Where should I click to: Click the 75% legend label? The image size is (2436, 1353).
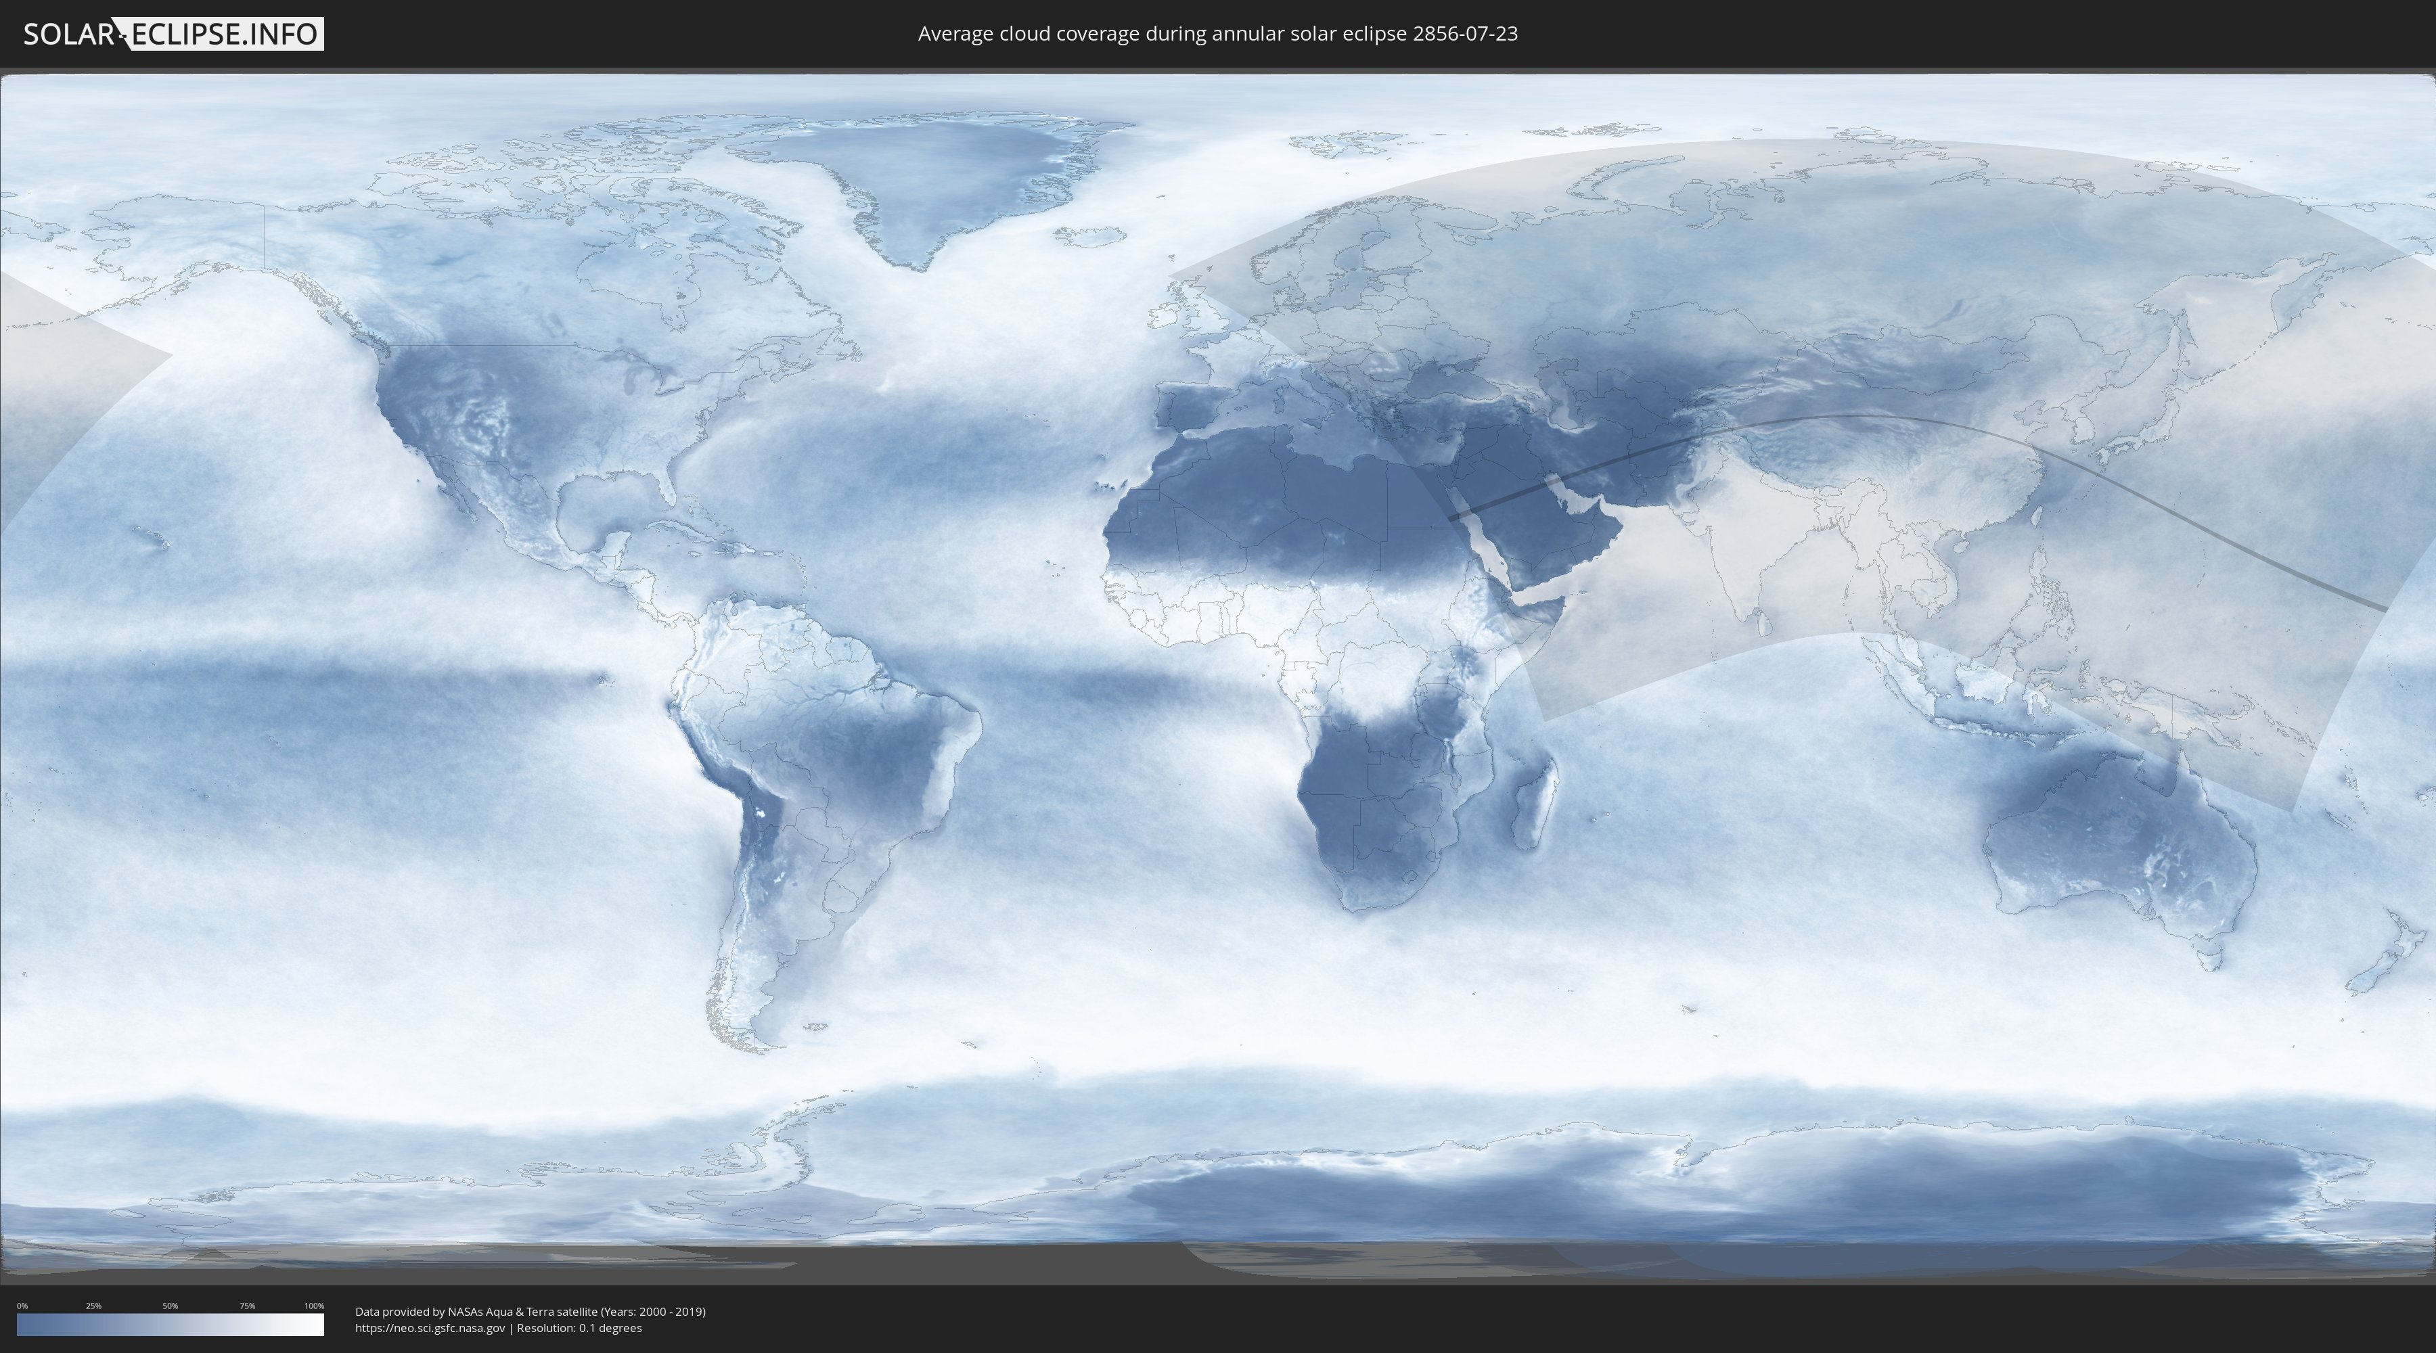pos(247,1306)
